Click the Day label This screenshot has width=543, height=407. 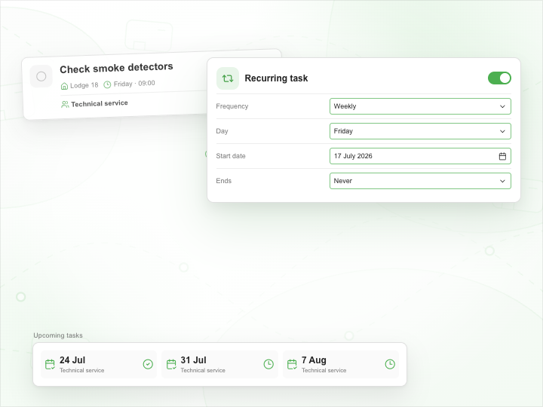point(222,131)
